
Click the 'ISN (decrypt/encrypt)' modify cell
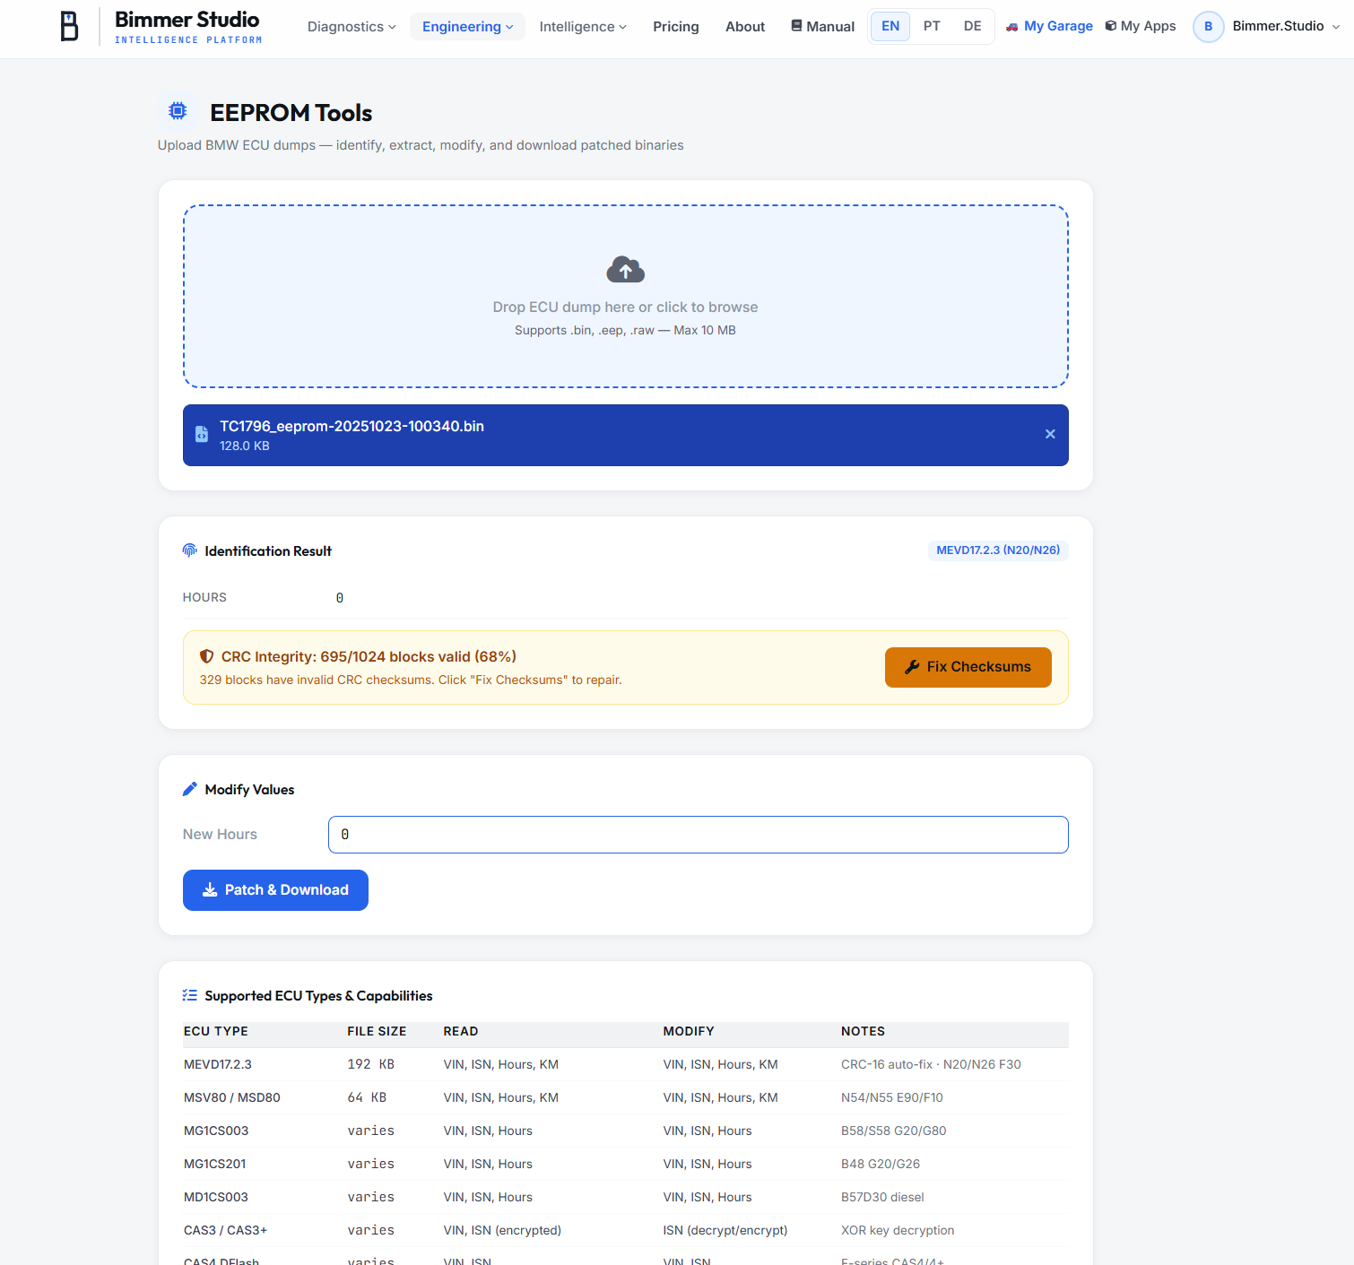tap(725, 1230)
